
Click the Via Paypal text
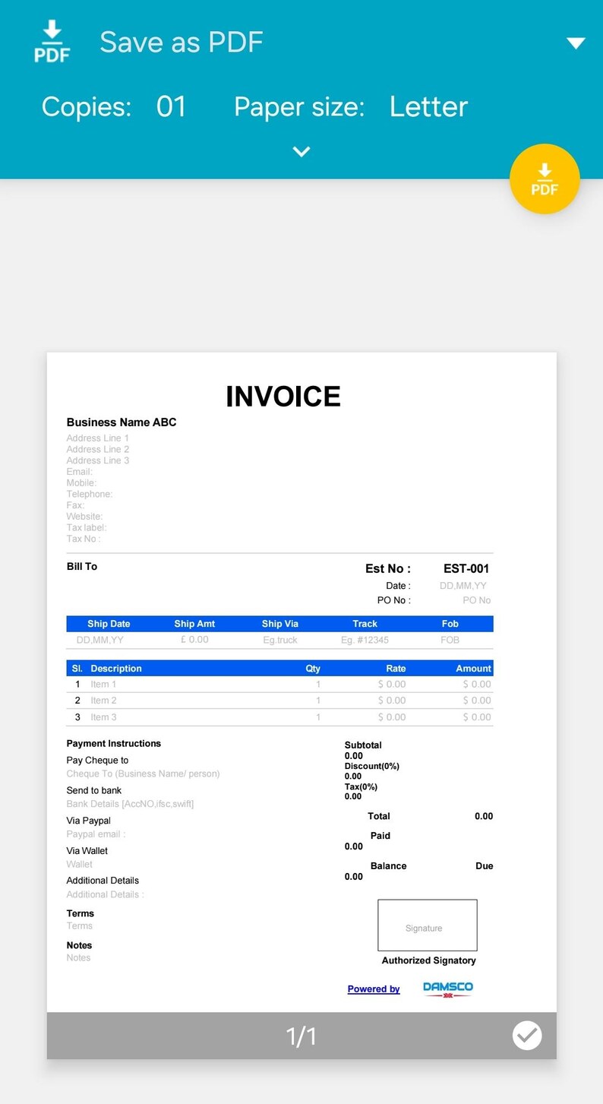tap(89, 821)
